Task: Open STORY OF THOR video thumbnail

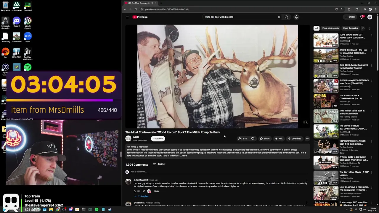Action: tap(326, 131)
